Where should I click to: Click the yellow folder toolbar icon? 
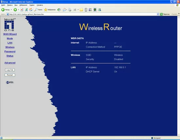pyautogui.click(x=81, y=10)
